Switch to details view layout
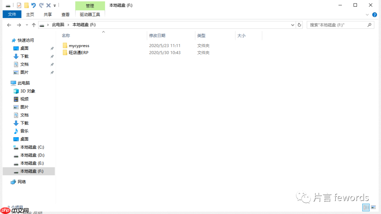The height and width of the screenshot is (214, 381). coord(366,207)
